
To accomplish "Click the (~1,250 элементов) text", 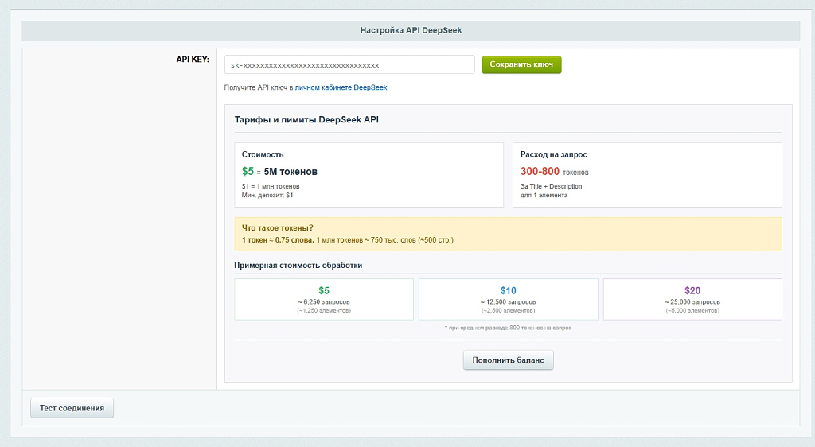I will [x=324, y=310].
